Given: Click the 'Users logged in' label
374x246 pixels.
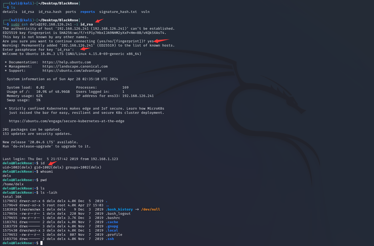Looking at the screenshot, I should [x=93, y=92].
